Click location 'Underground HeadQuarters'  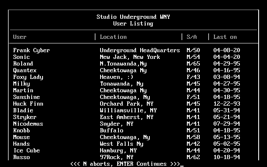coord(140,50)
